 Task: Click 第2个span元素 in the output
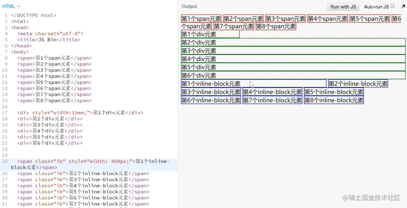click(243, 18)
